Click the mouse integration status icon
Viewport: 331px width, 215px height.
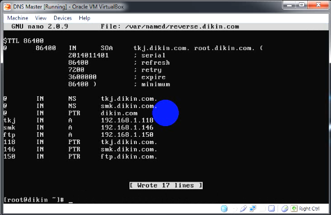(x=285, y=209)
